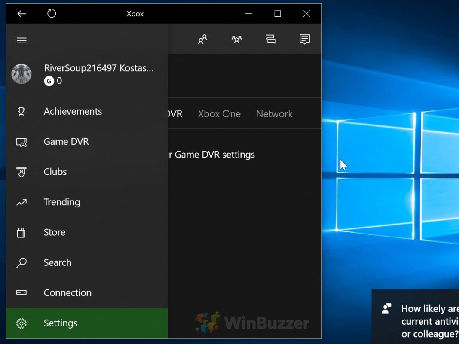Image resolution: width=459 pixels, height=344 pixels.
Task: Open Game DVR from the sidebar
Action: [87, 142]
